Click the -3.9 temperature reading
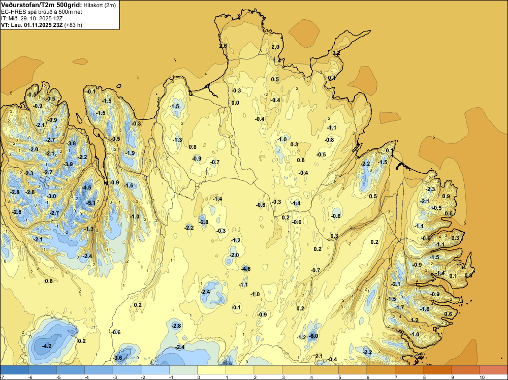This screenshot has height=380, width=508. coord(69,164)
